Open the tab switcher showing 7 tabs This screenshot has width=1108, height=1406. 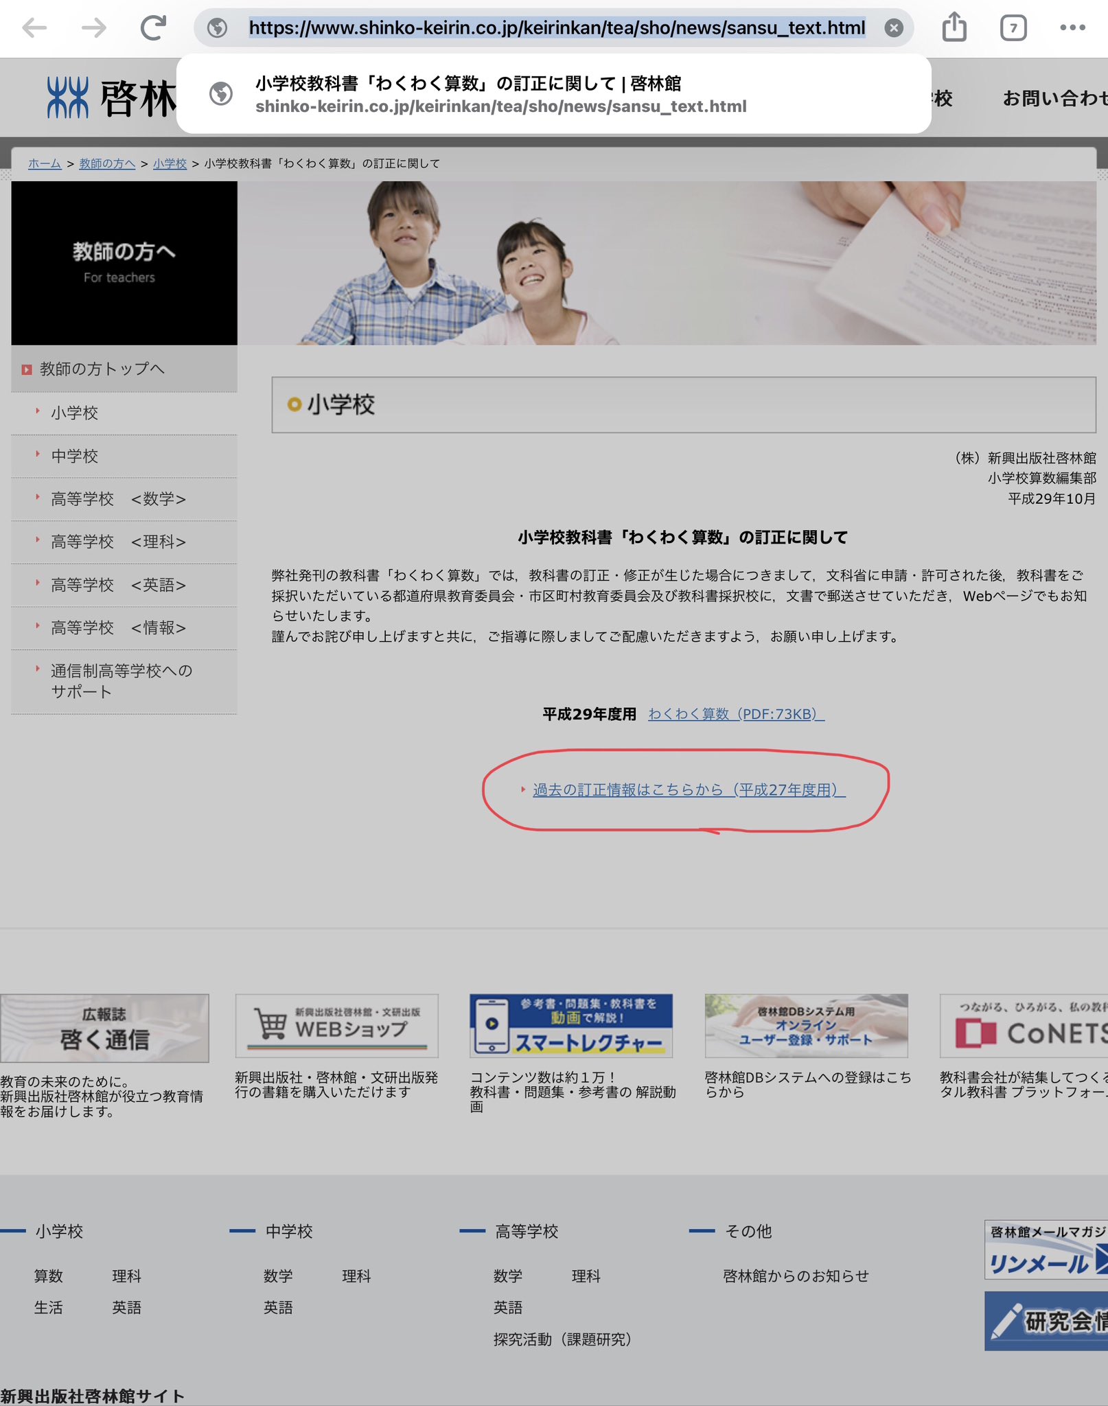1013,28
